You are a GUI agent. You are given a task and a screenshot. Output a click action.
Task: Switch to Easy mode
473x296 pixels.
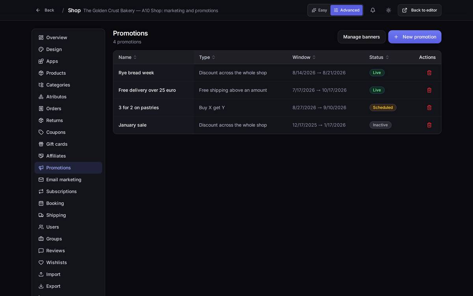[x=319, y=10]
